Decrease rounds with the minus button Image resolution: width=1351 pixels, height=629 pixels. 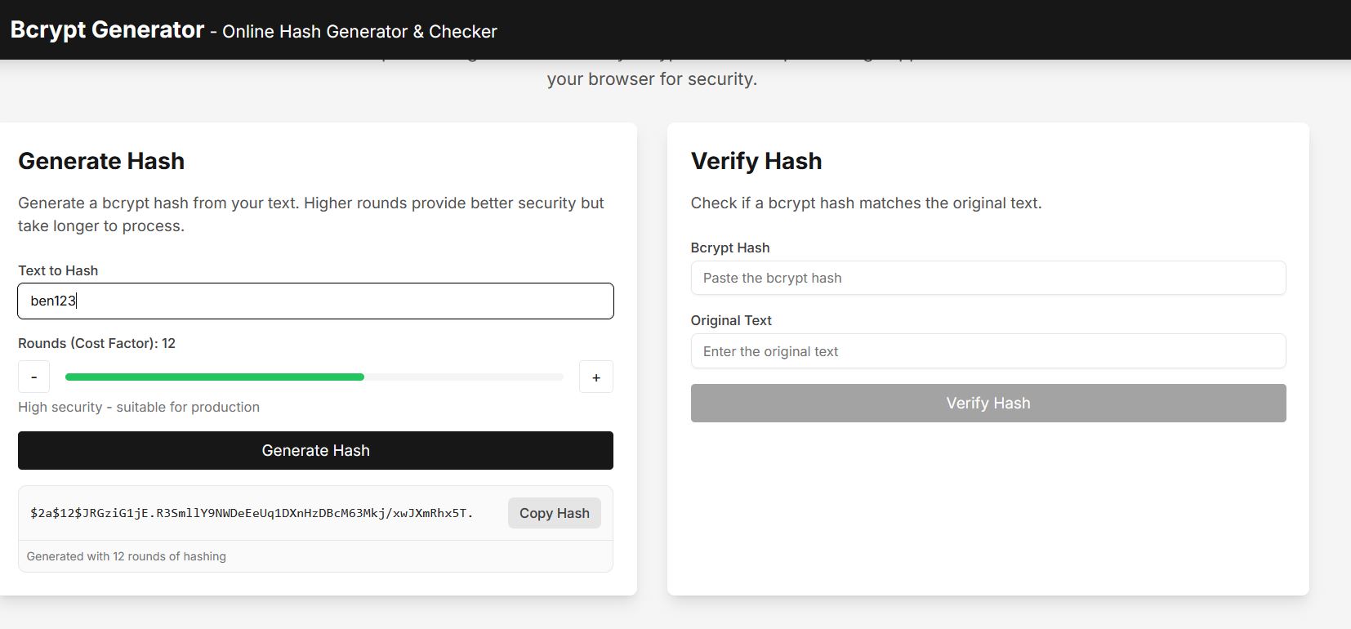33,377
